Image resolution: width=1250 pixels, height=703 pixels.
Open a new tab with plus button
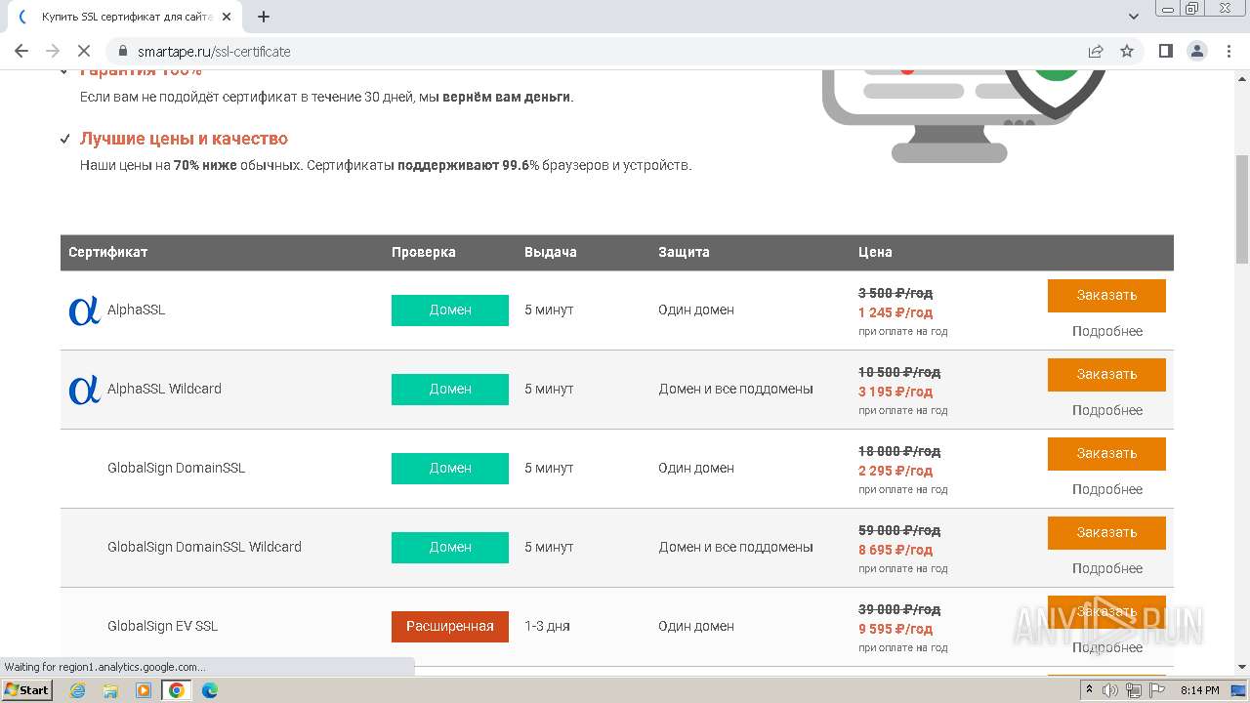(264, 17)
